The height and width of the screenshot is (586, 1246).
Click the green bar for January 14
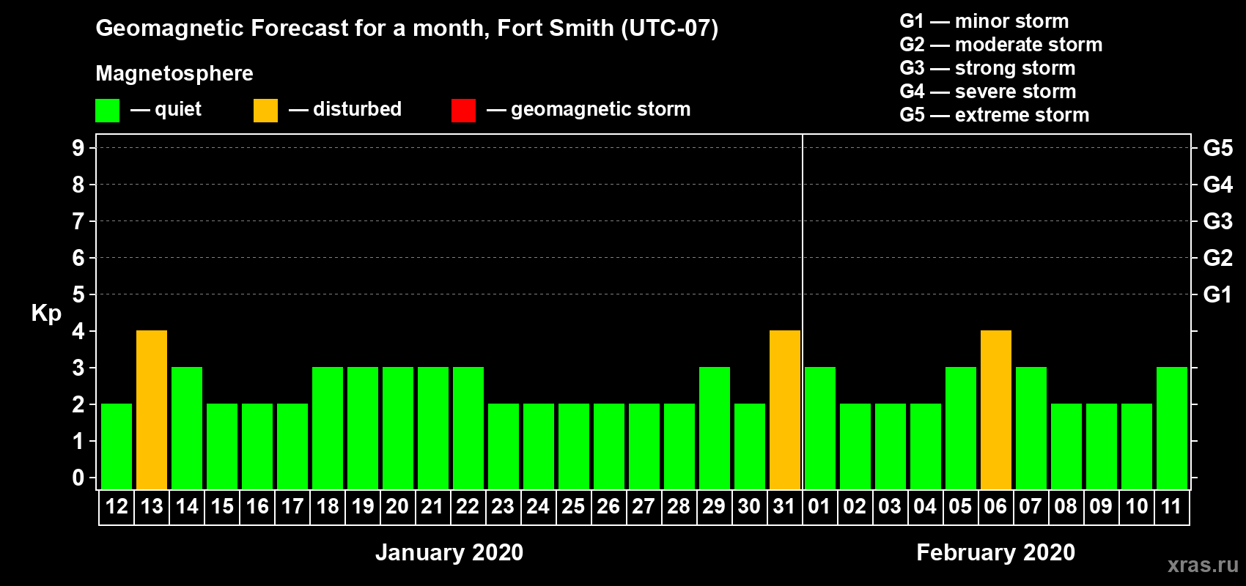pos(187,428)
